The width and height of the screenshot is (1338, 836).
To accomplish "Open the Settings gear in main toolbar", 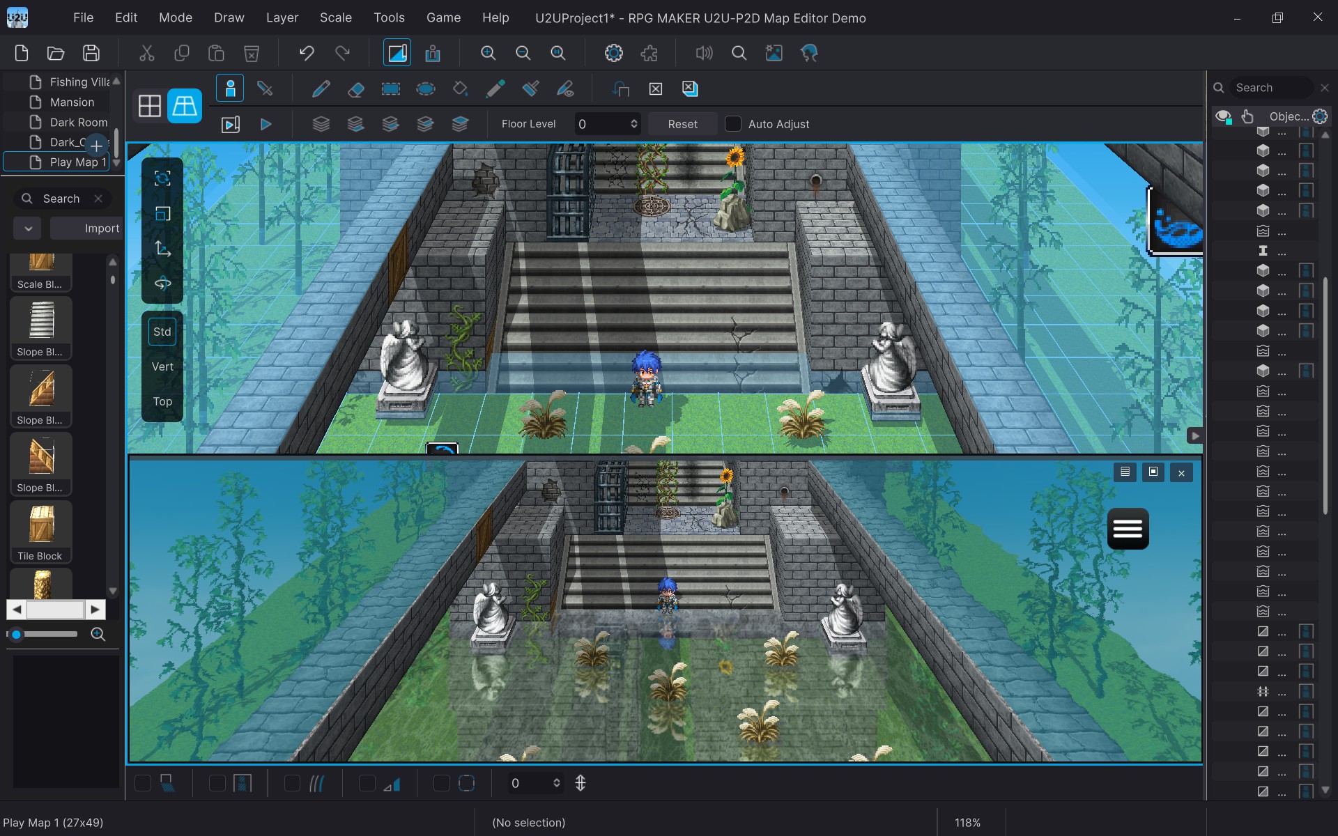I will coord(613,53).
